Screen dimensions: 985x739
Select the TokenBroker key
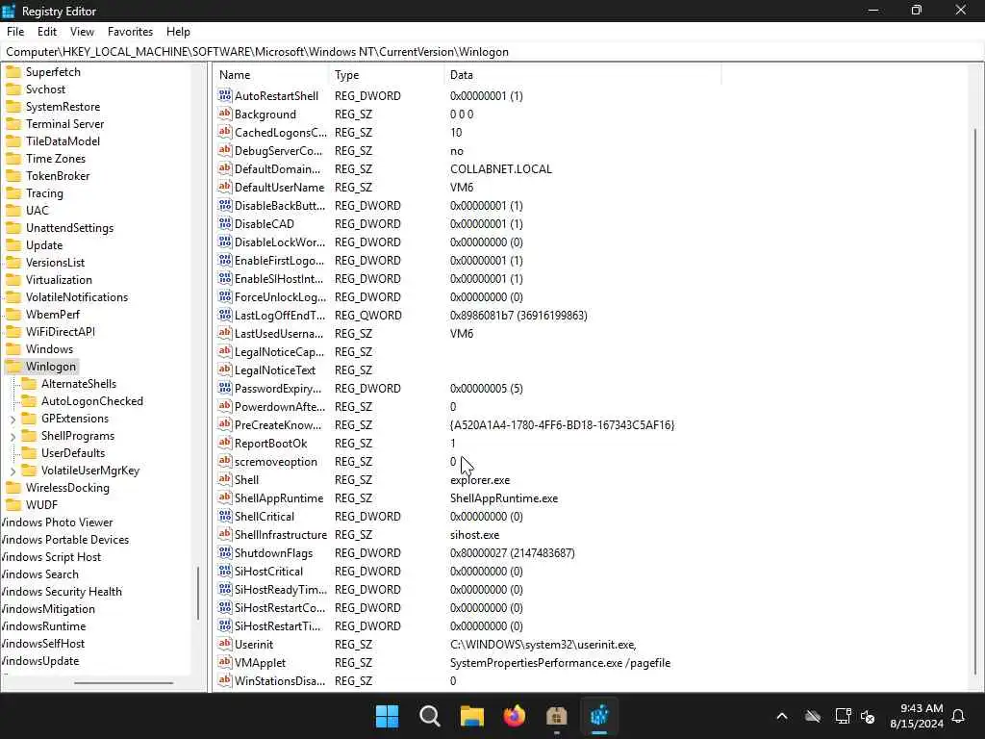coord(58,176)
